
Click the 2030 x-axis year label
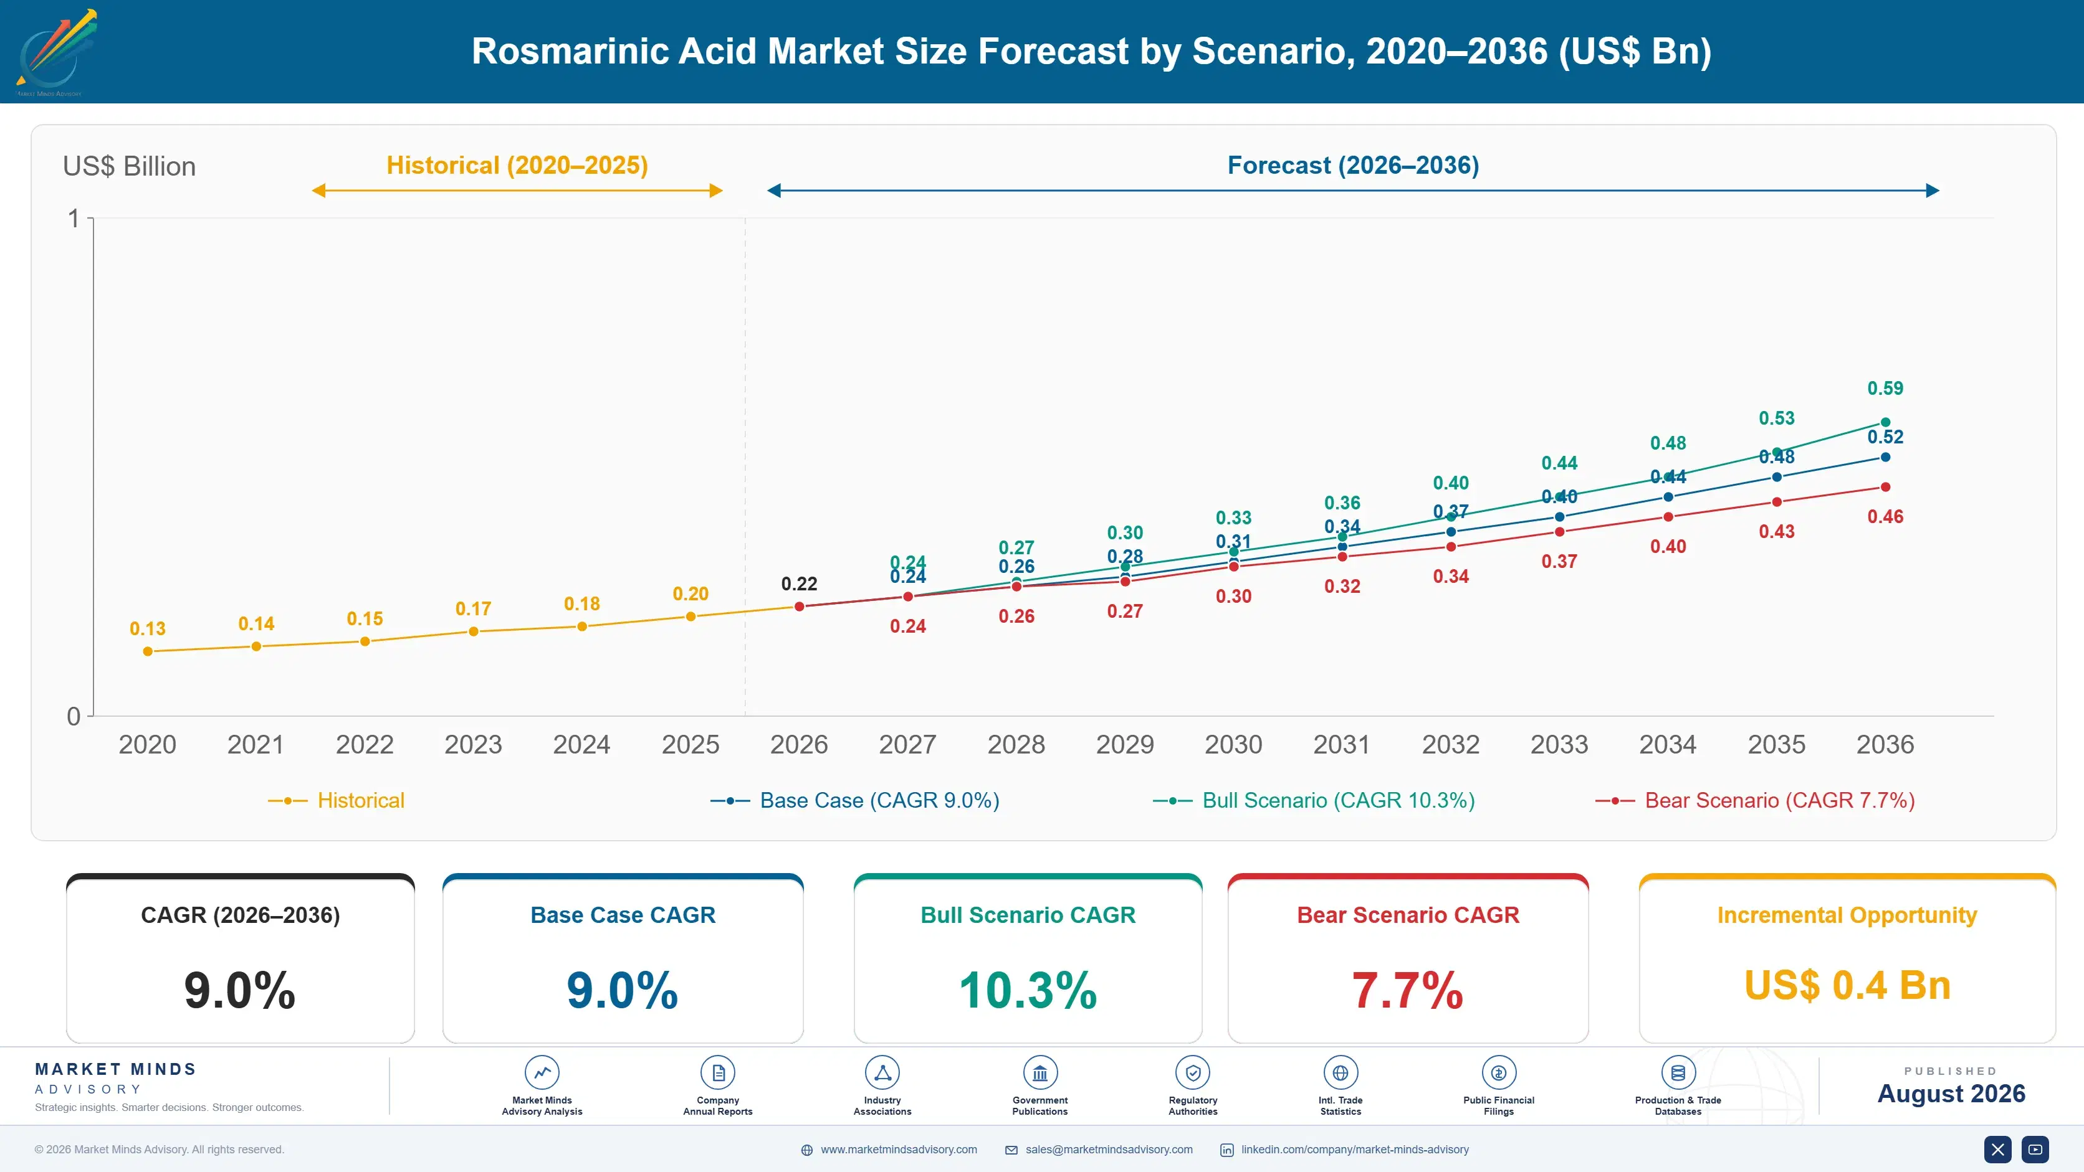coord(1233,744)
